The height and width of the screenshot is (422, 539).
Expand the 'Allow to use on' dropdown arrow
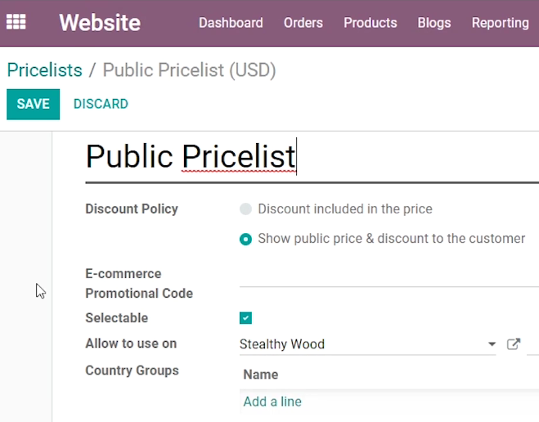pyautogui.click(x=492, y=344)
